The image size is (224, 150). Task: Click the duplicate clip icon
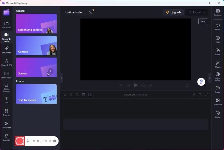coord(90,94)
